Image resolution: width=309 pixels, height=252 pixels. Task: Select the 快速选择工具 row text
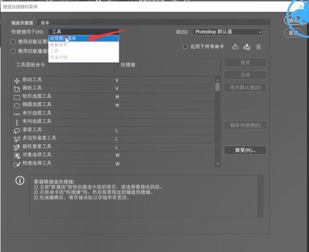(37, 163)
